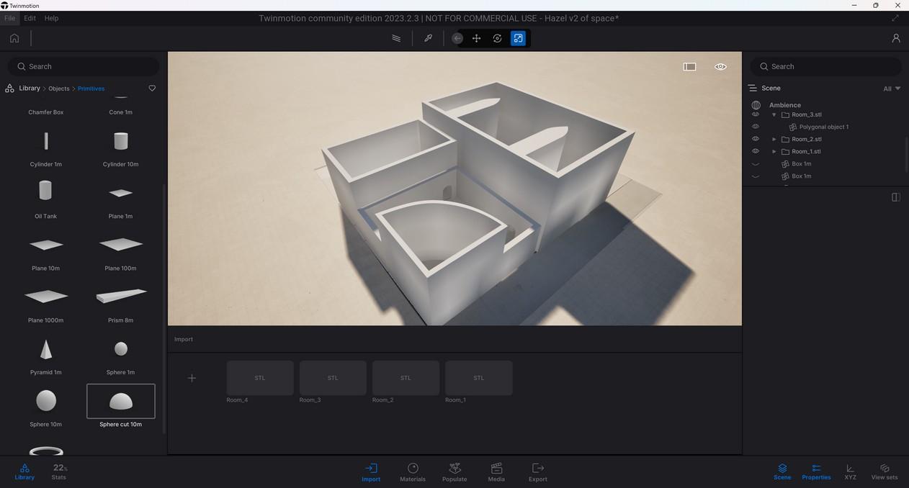Image resolution: width=909 pixels, height=488 pixels.
Task: Open the Edit menu
Action: tap(30, 18)
